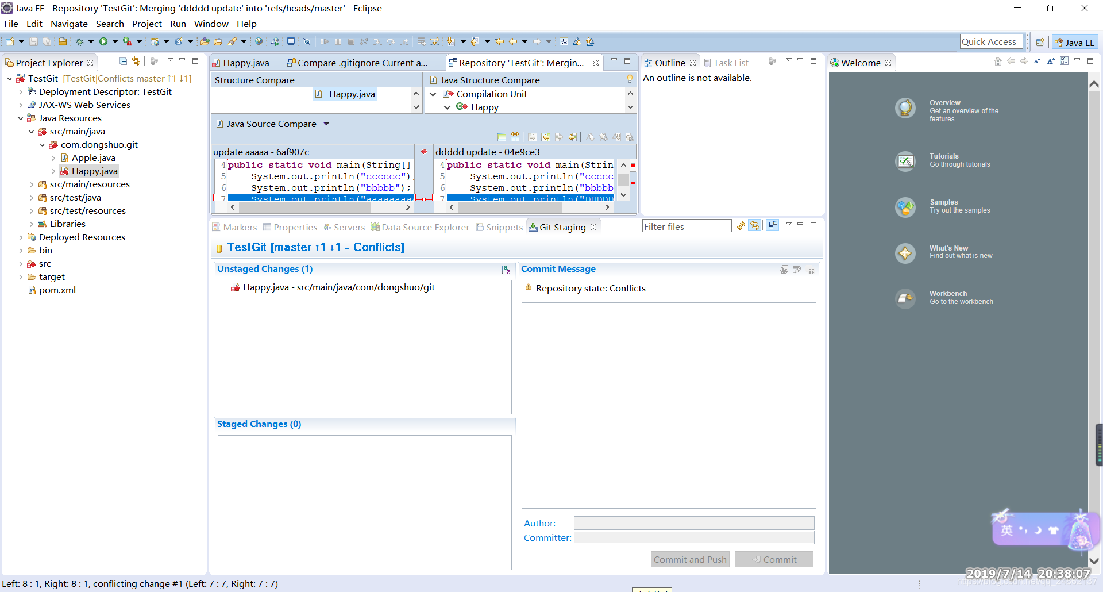The width and height of the screenshot is (1103, 592).
Task: Click the Outline focus task icon
Action: tap(772, 61)
